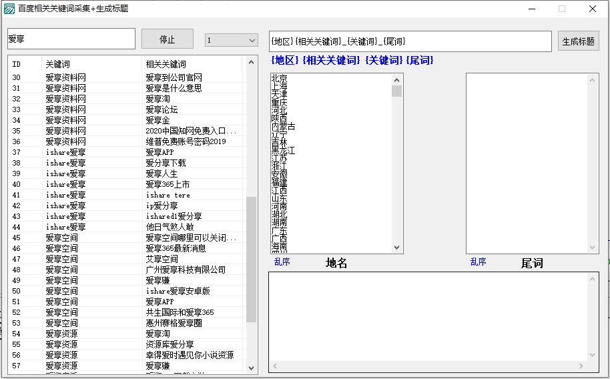
Task: Select 浙江 in the region list
Action: pyautogui.click(x=280, y=167)
